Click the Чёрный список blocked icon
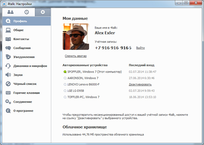204x145 pixels. (8, 84)
